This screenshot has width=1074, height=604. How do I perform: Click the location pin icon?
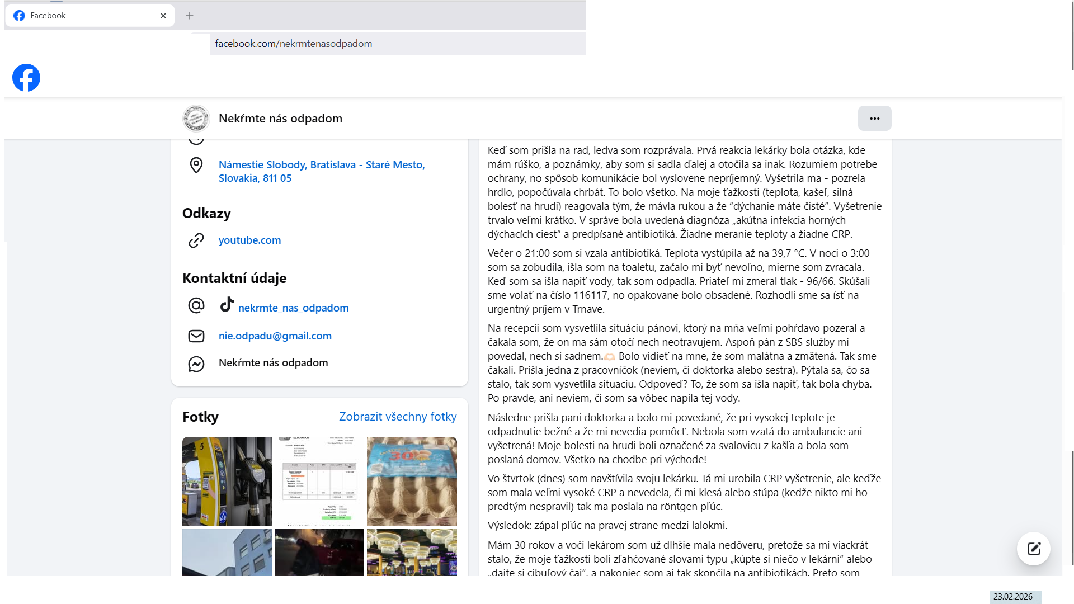pos(196,165)
